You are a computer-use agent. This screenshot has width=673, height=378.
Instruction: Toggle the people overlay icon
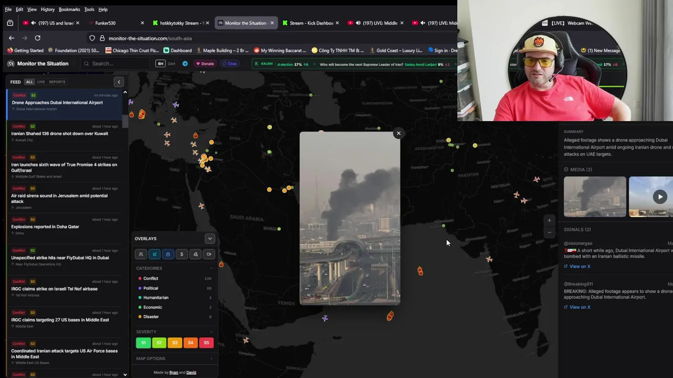141,254
